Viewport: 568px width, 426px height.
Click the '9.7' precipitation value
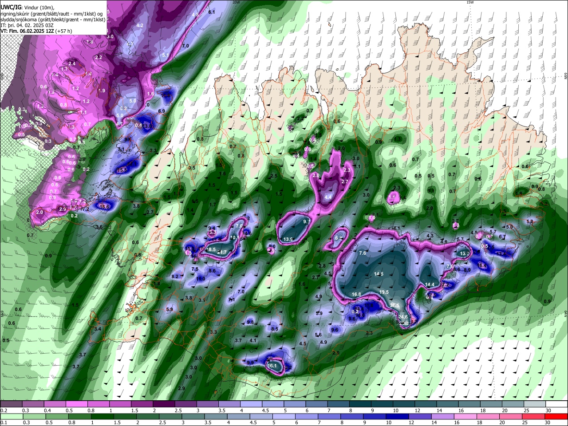pos(306,221)
